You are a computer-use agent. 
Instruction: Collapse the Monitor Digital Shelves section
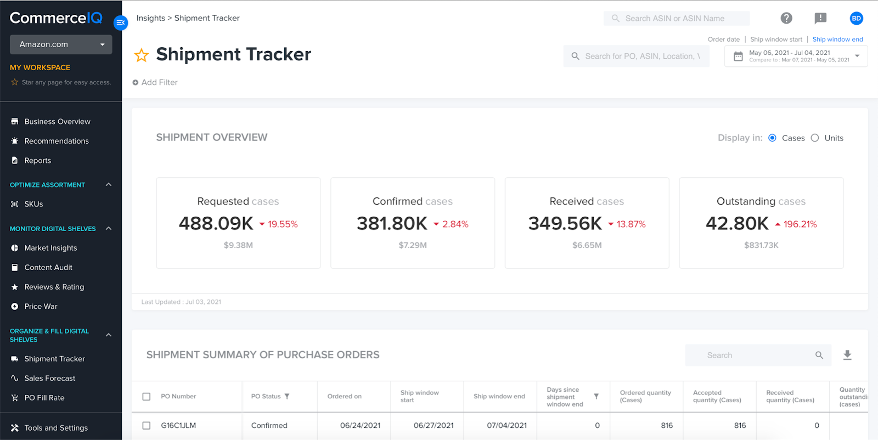coord(109,228)
